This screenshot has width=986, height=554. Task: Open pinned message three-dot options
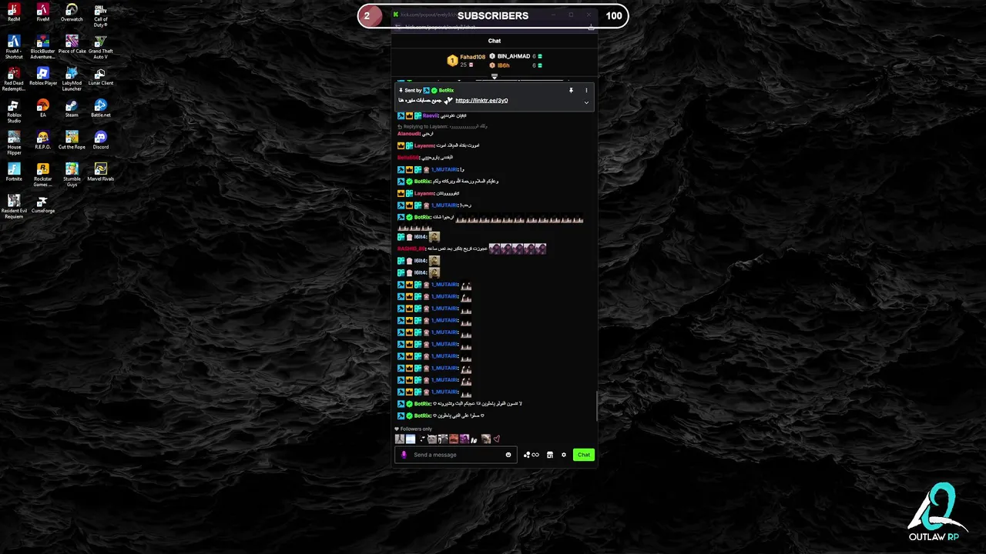pos(586,90)
